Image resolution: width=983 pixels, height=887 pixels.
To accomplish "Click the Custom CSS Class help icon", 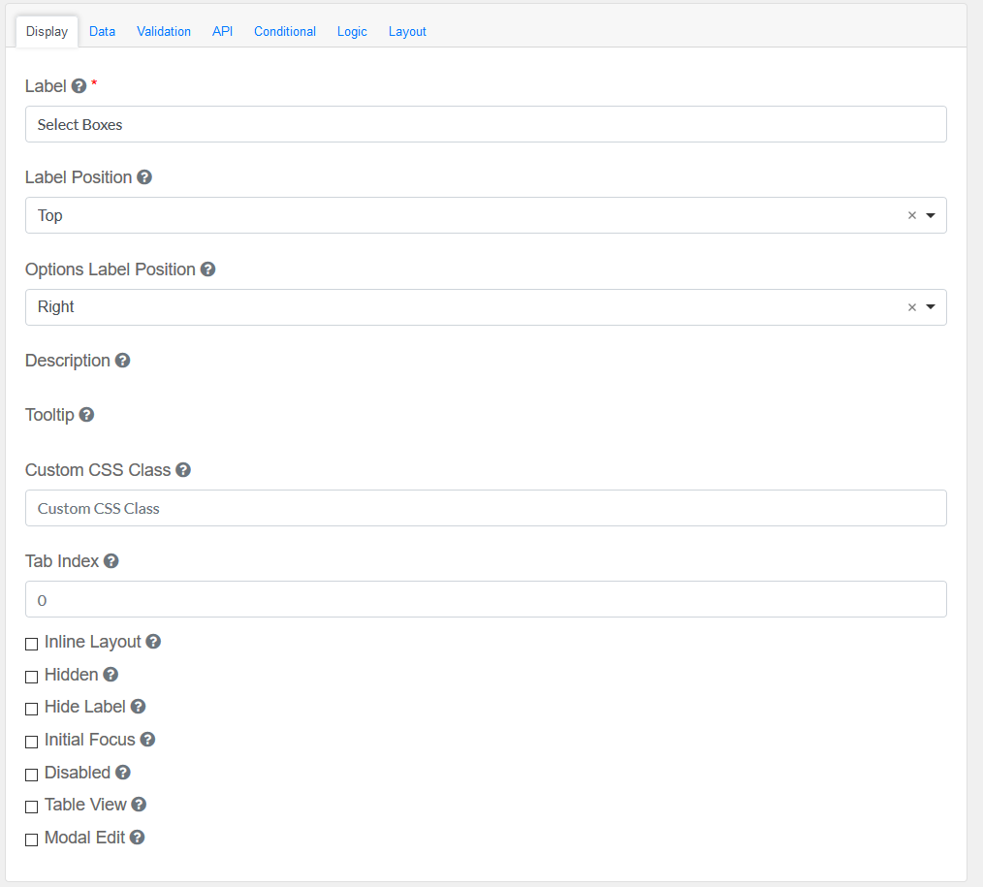I will [x=183, y=470].
